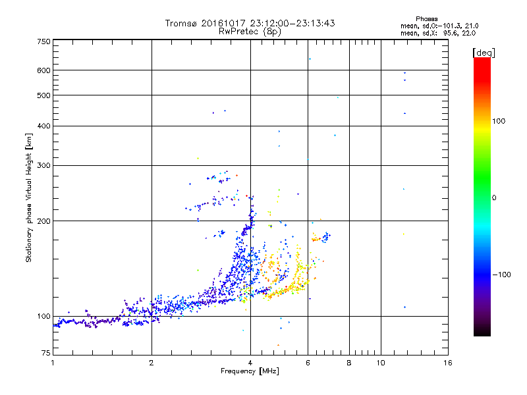Click the y-axis tick label '750'
The width and height of the screenshot is (527, 395).
coord(44,41)
